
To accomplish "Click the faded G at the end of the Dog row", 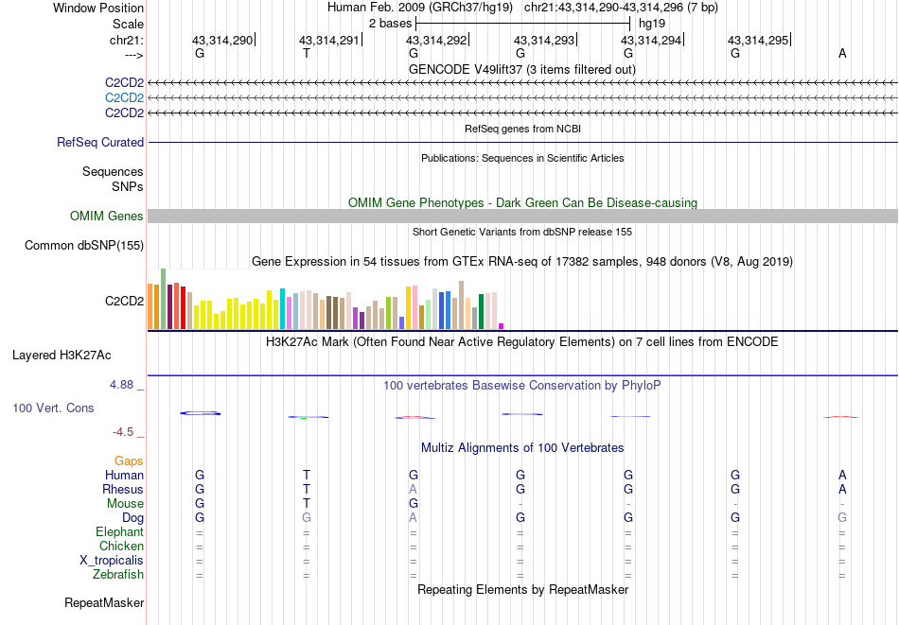I will (842, 518).
